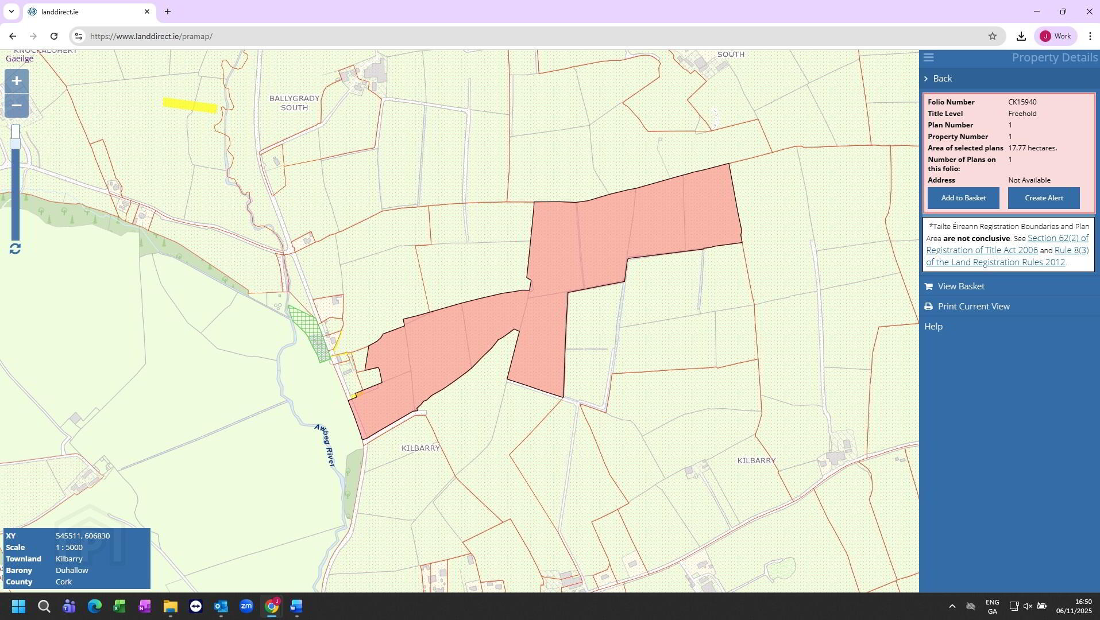1100x620 pixels.
Task: Open View Basket menu item
Action: [960, 286]
